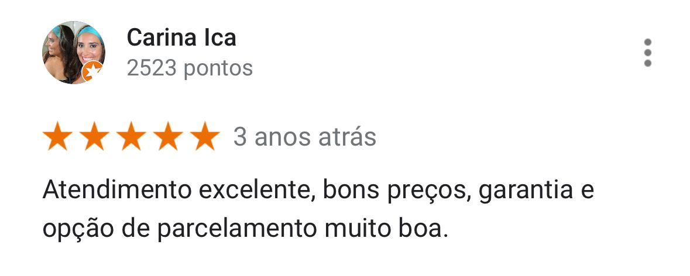Click the surname 'Ica' in header

click(x=219, y=38)
